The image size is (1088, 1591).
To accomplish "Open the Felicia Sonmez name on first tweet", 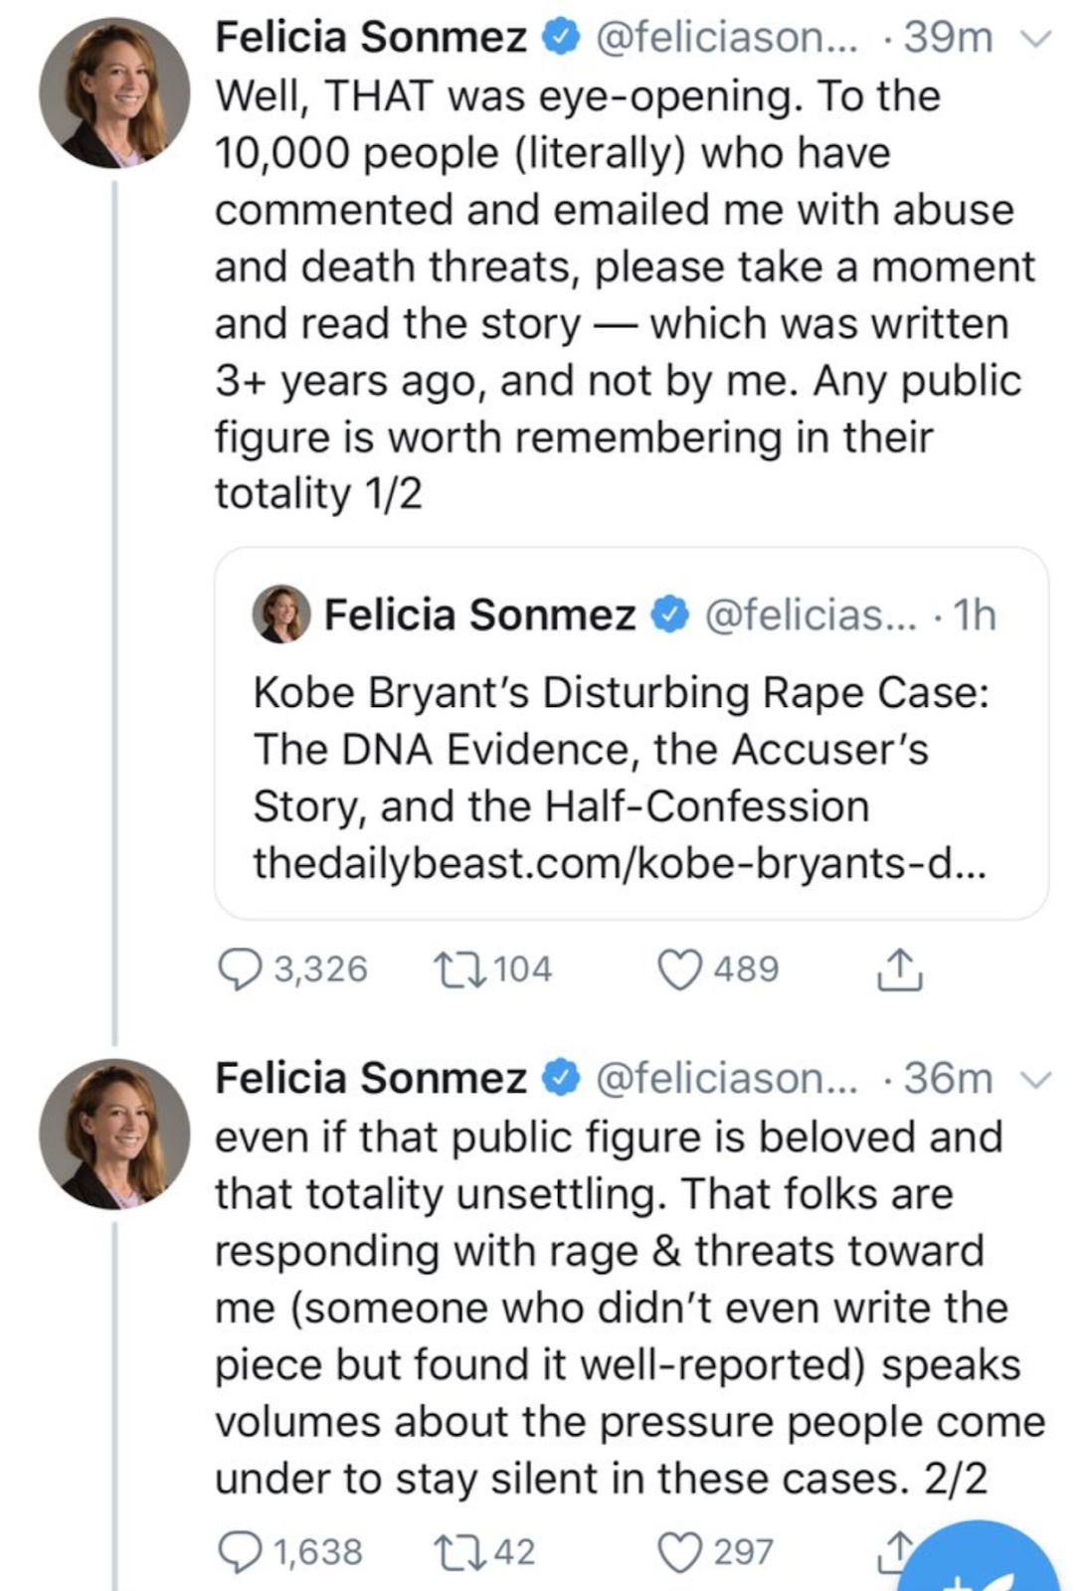I will click(370, 38).
